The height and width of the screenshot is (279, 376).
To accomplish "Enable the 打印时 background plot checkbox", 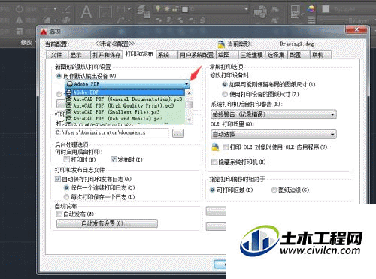I will [x=66, y=159].
